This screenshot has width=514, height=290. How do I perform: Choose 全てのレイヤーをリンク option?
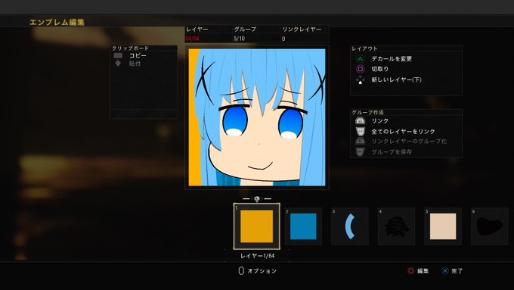point(403,131)
